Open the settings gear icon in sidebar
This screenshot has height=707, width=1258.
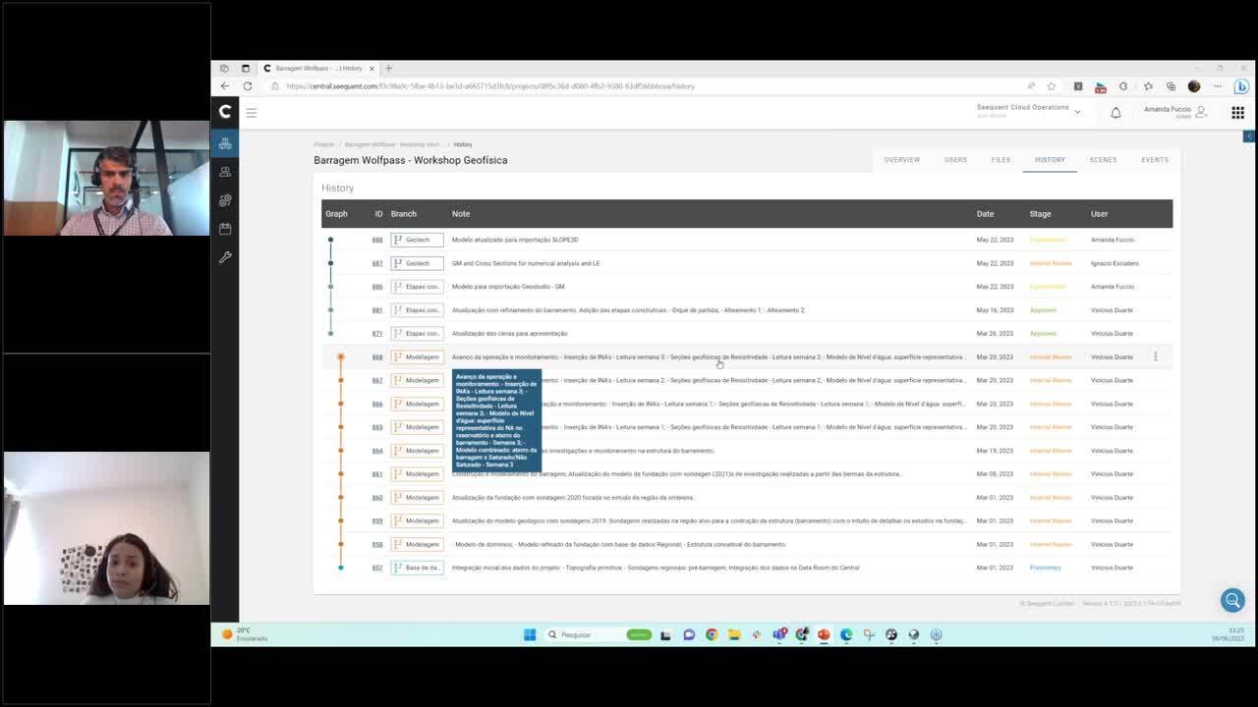[225, 200]
